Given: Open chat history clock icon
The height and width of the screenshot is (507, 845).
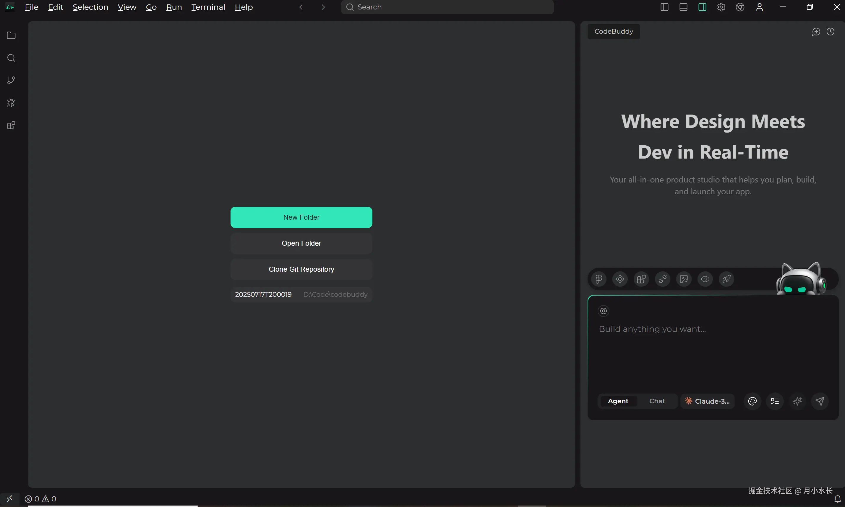Looking at the screenshot, I should click(x=830, y=32).
